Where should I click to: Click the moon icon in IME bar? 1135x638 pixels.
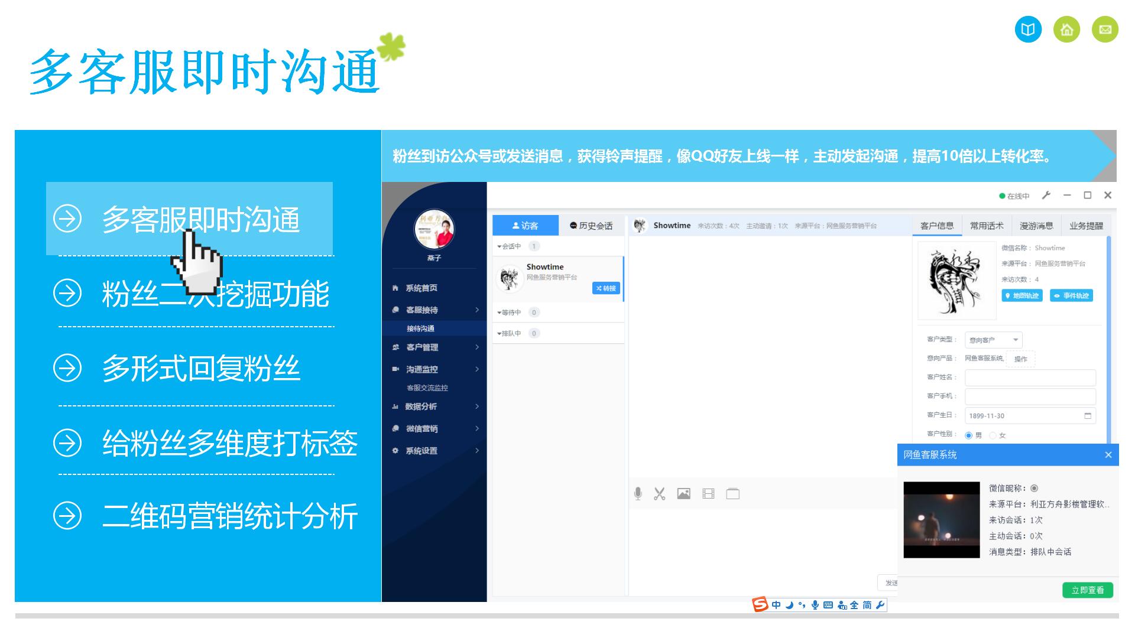click(790, 604)
